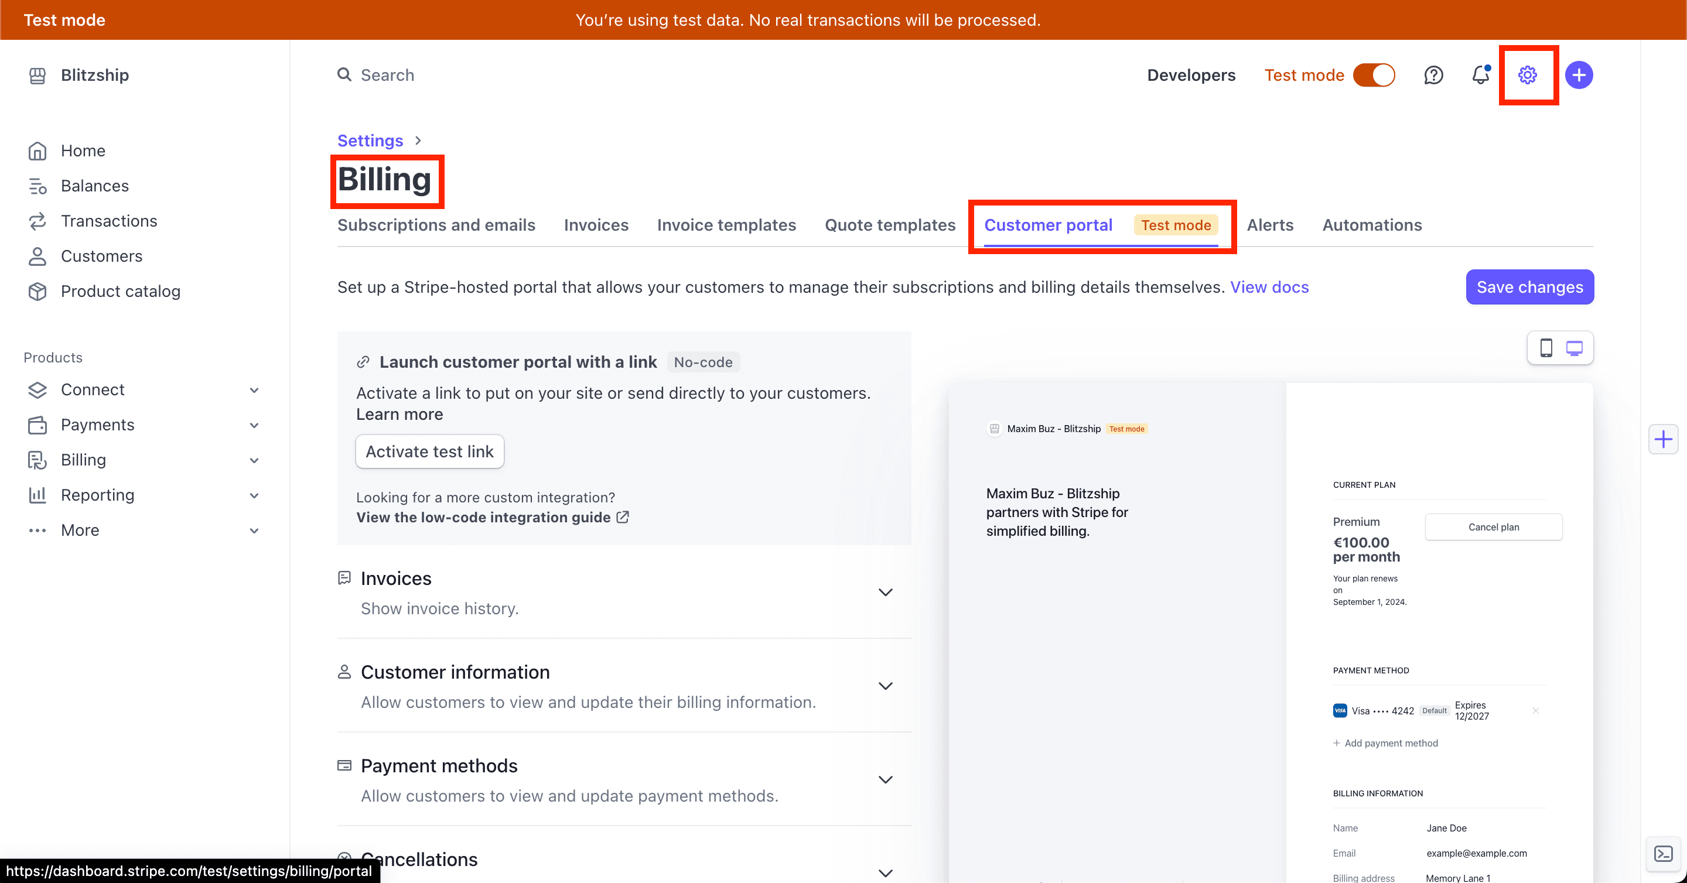Click into the Search field
1687x883 pixels.
pyautogui.click(x=387, y=74)
